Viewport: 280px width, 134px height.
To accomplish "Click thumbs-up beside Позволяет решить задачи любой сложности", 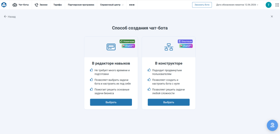I will [x=149, y=89].
